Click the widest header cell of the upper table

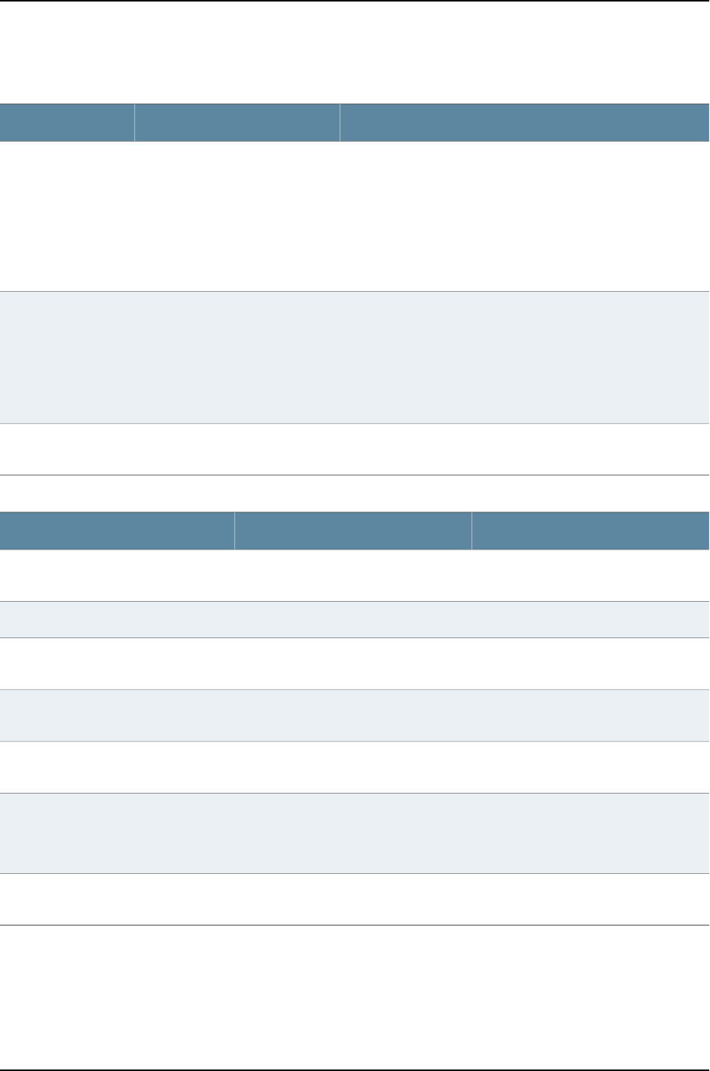[524, 122]
